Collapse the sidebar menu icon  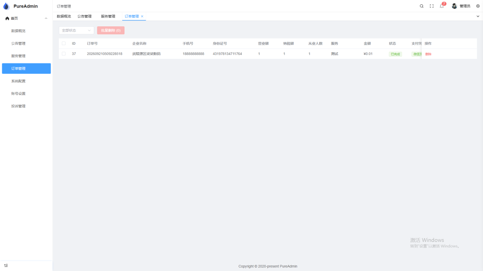click(x=6, y=265)
